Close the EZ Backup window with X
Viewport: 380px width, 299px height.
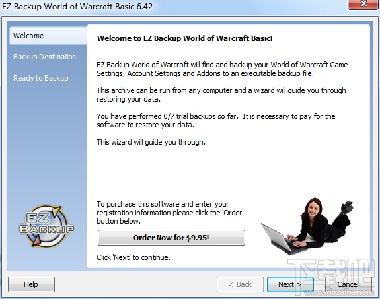coord(363,4)
